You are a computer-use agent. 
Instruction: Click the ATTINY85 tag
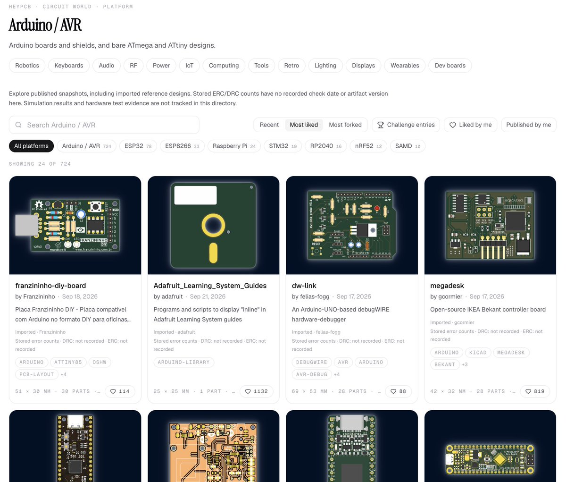pyautogui.click(x=68, y=363)
